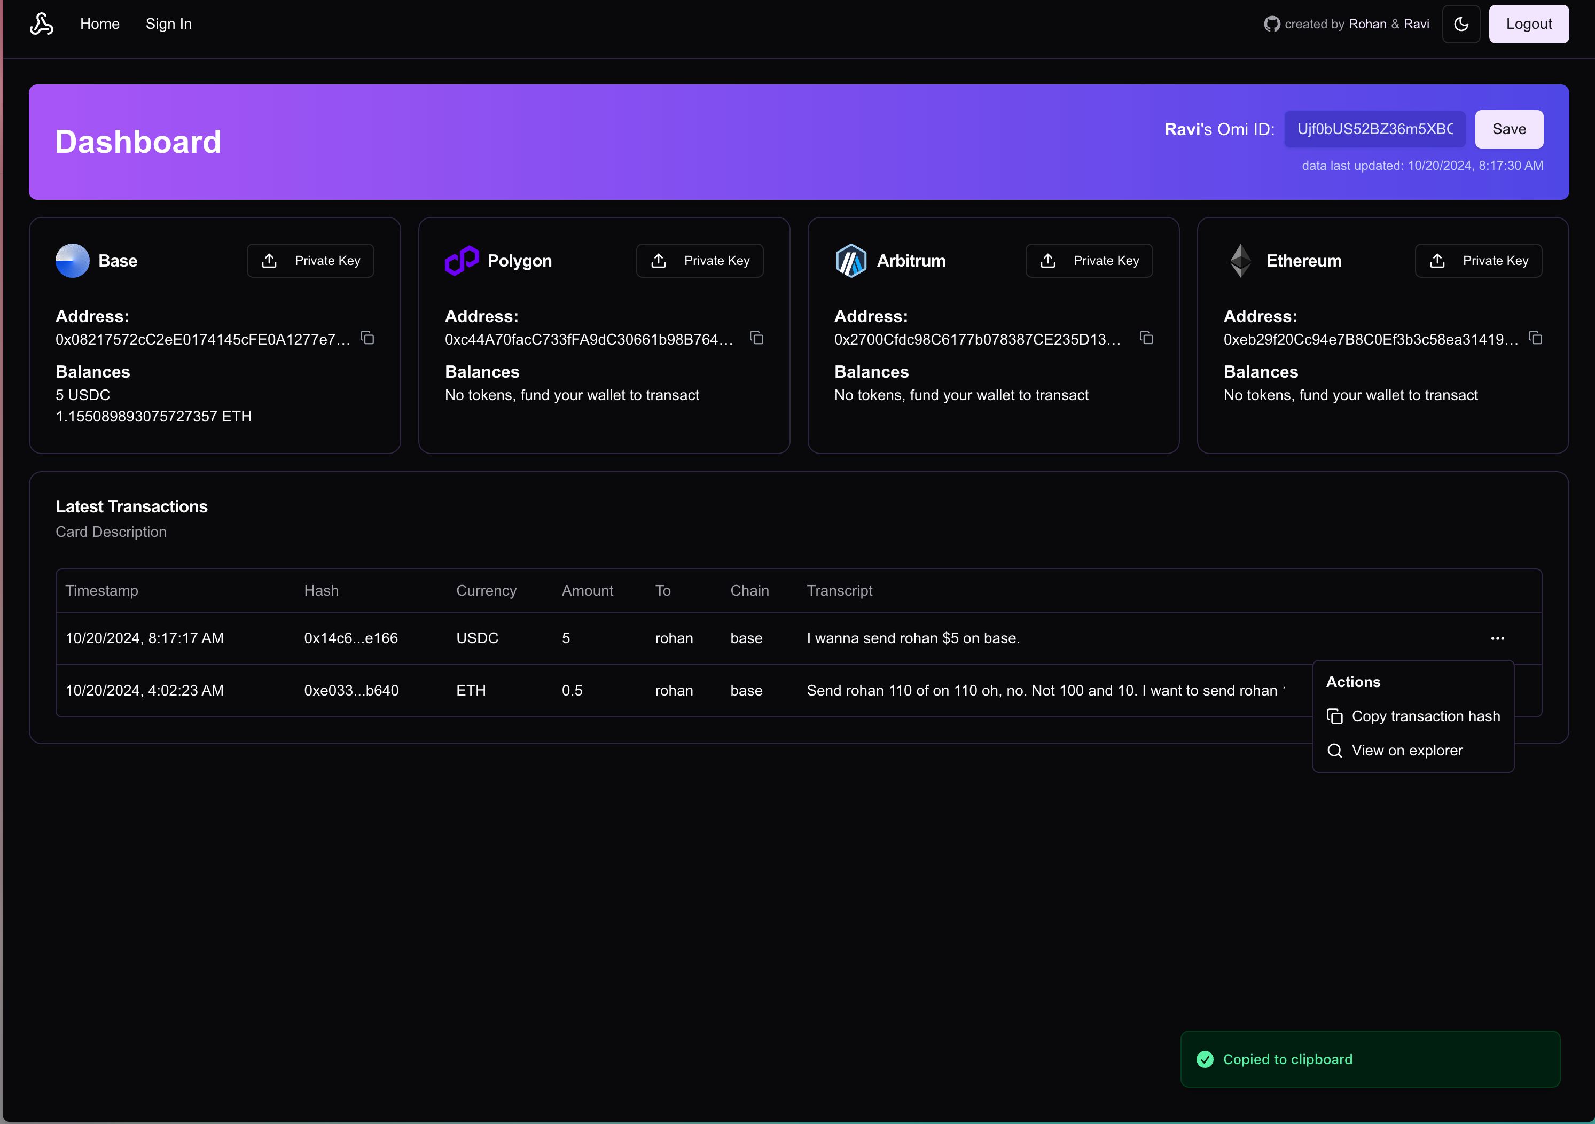The image size is (1595, 1124).
Task: Open Rohan's profile link
Action: (x=1367, y=25)
